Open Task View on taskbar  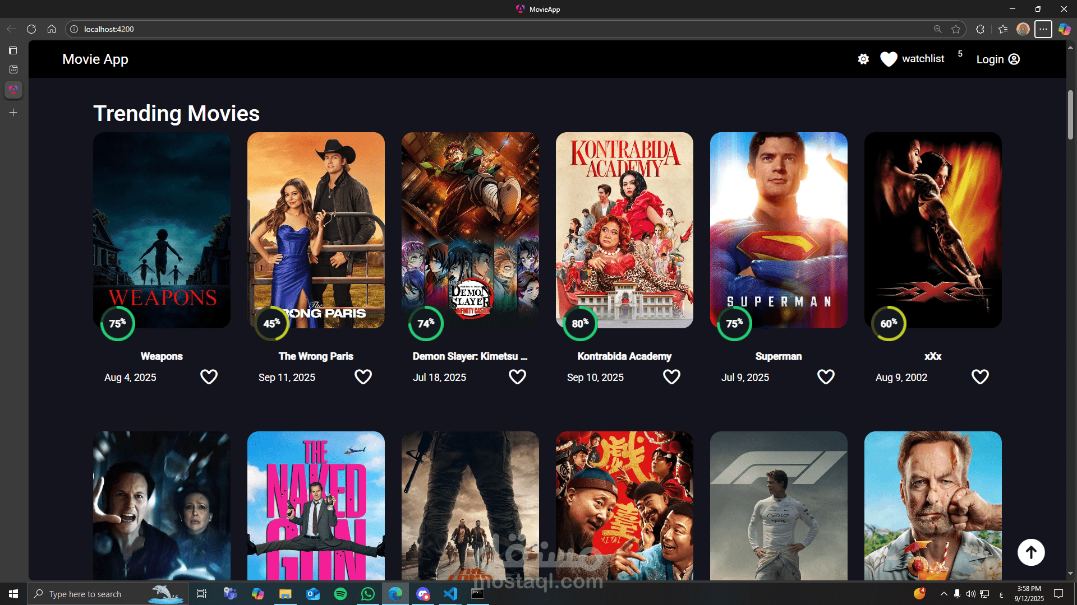pos(202,594)
